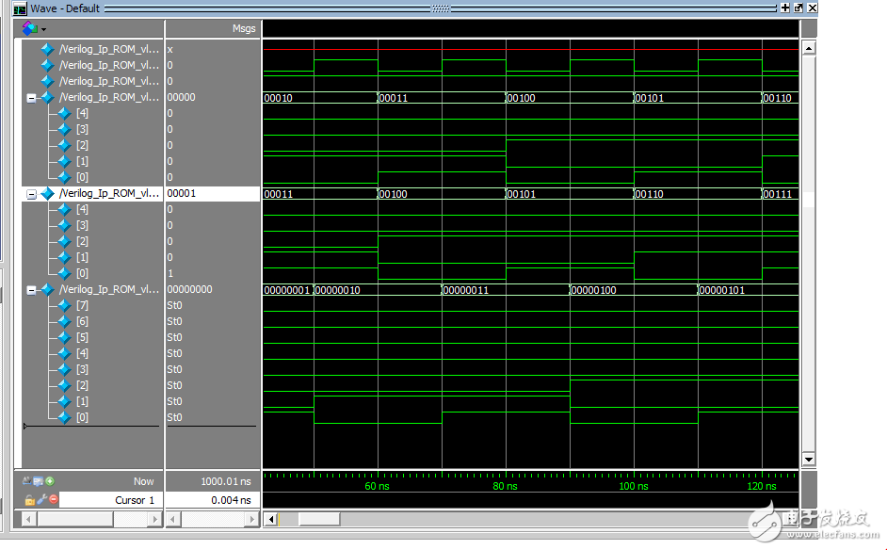Click the toggle leaf names icon
Screen dimensions: 887x550
tap(28, 481)
